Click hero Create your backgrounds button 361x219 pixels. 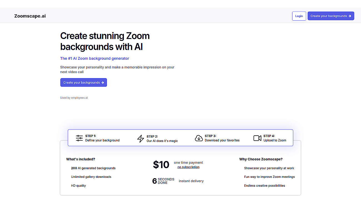point(84,83)
